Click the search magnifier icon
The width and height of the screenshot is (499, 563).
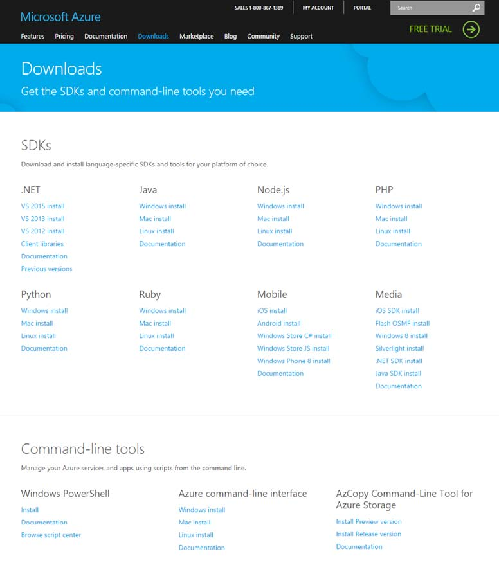coord(476,8)
